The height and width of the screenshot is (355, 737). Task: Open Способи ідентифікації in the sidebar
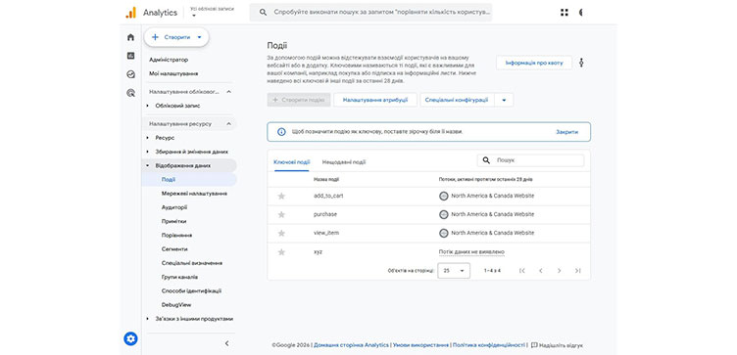pyautogui.click(x=191, y=291)
